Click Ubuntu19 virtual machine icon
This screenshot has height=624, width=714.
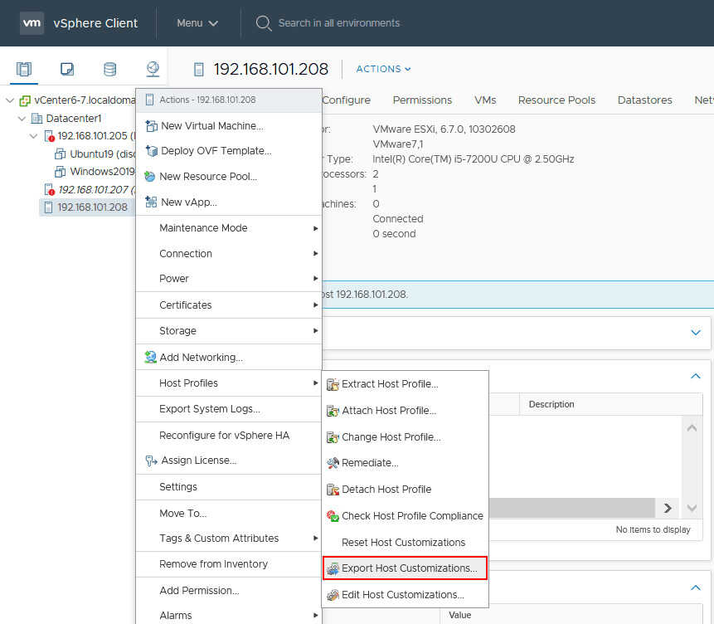pos(60,154)
